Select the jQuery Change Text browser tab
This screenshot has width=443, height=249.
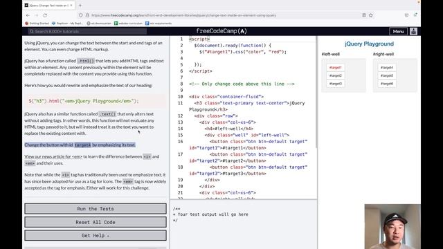click(48, 6)
